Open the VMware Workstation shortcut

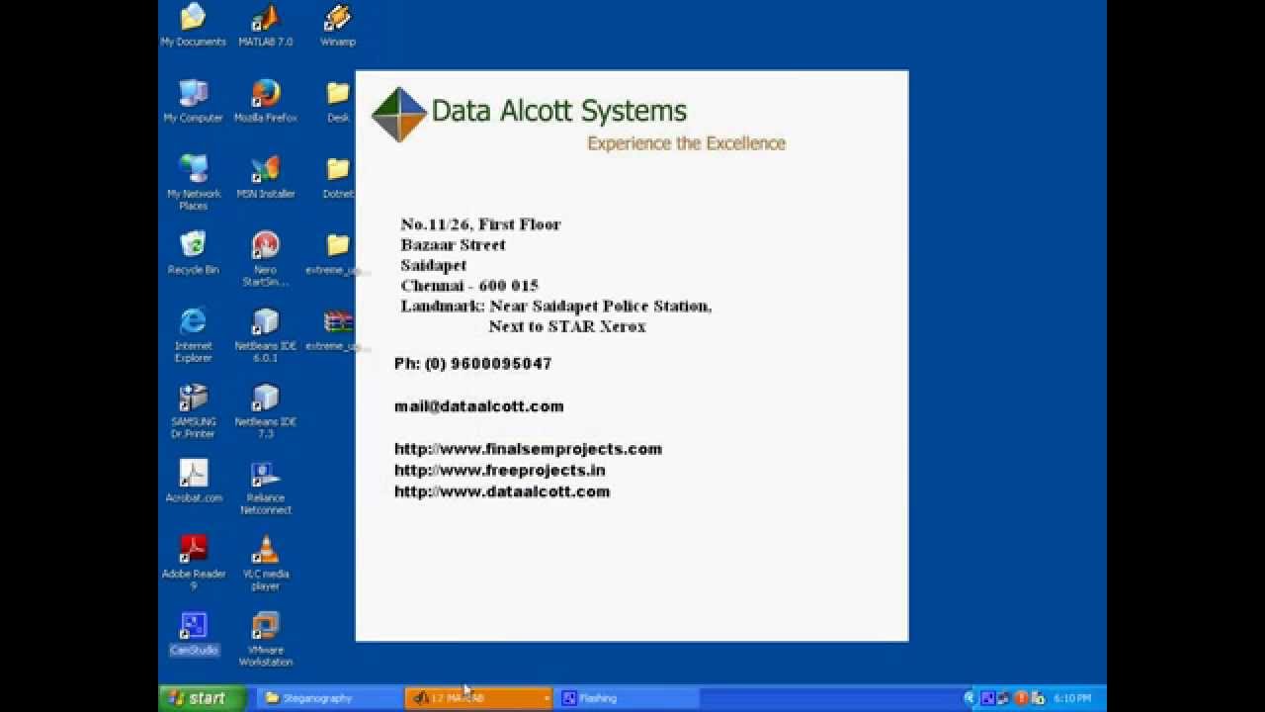pos(265,627)
